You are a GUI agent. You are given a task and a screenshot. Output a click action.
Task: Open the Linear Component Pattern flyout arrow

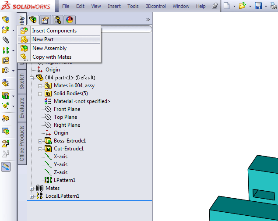(13, 50)
